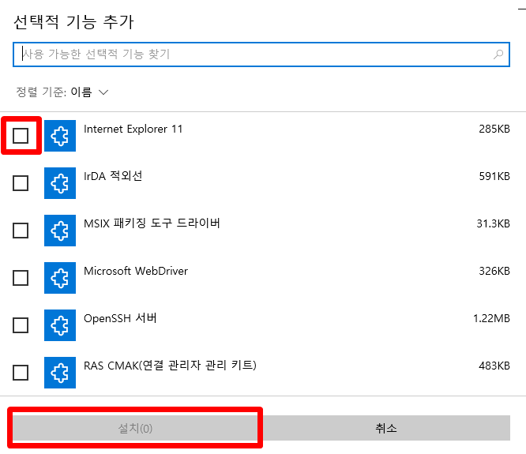Screen dimensions: 526x454
Task: Check the Internet Explorer 11 checkbox
Action: [x=21, y=136]
